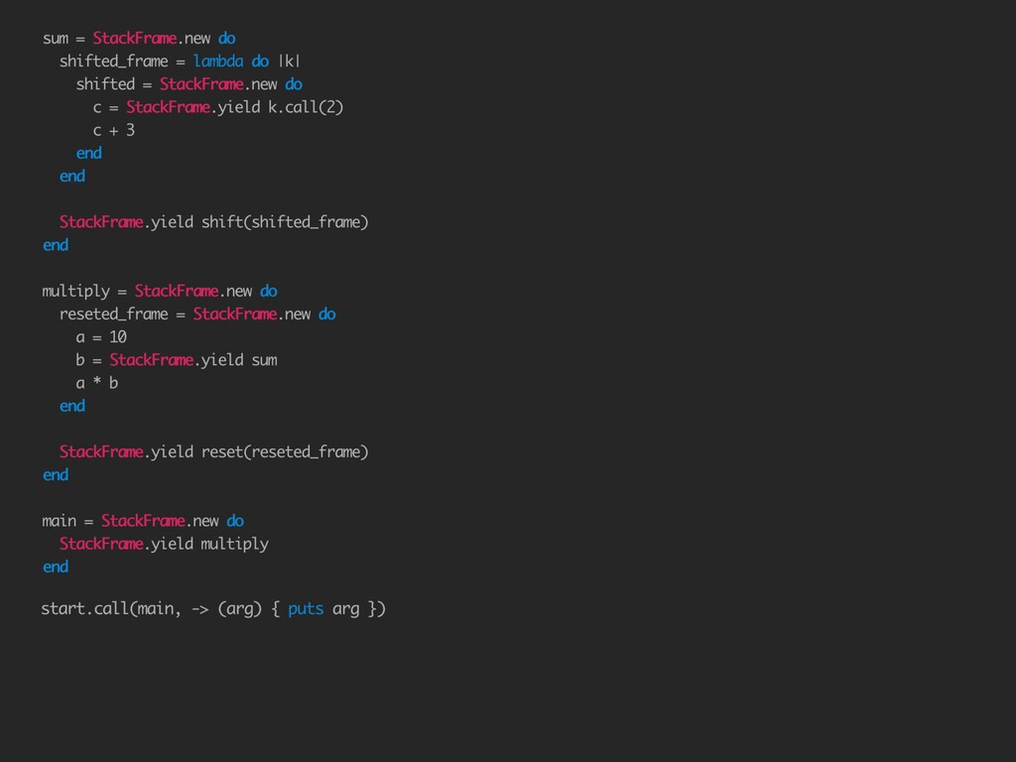Image resolution: width=1016 pixels, height=762 pixels.
Task: Click 'multiply' in 'multiply = StackFrame.new do'
Action: (x=75, y=292)
